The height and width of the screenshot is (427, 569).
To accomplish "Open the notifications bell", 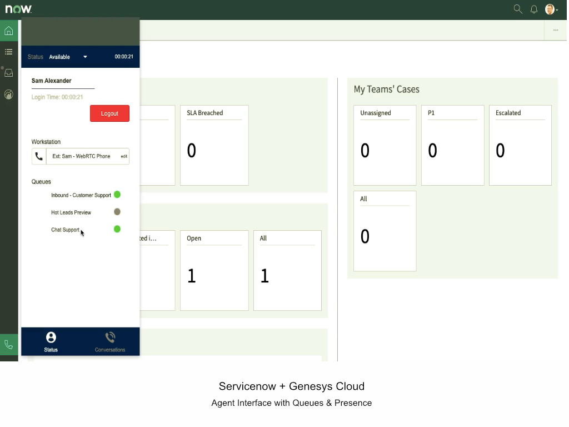I will pos(534,9).
